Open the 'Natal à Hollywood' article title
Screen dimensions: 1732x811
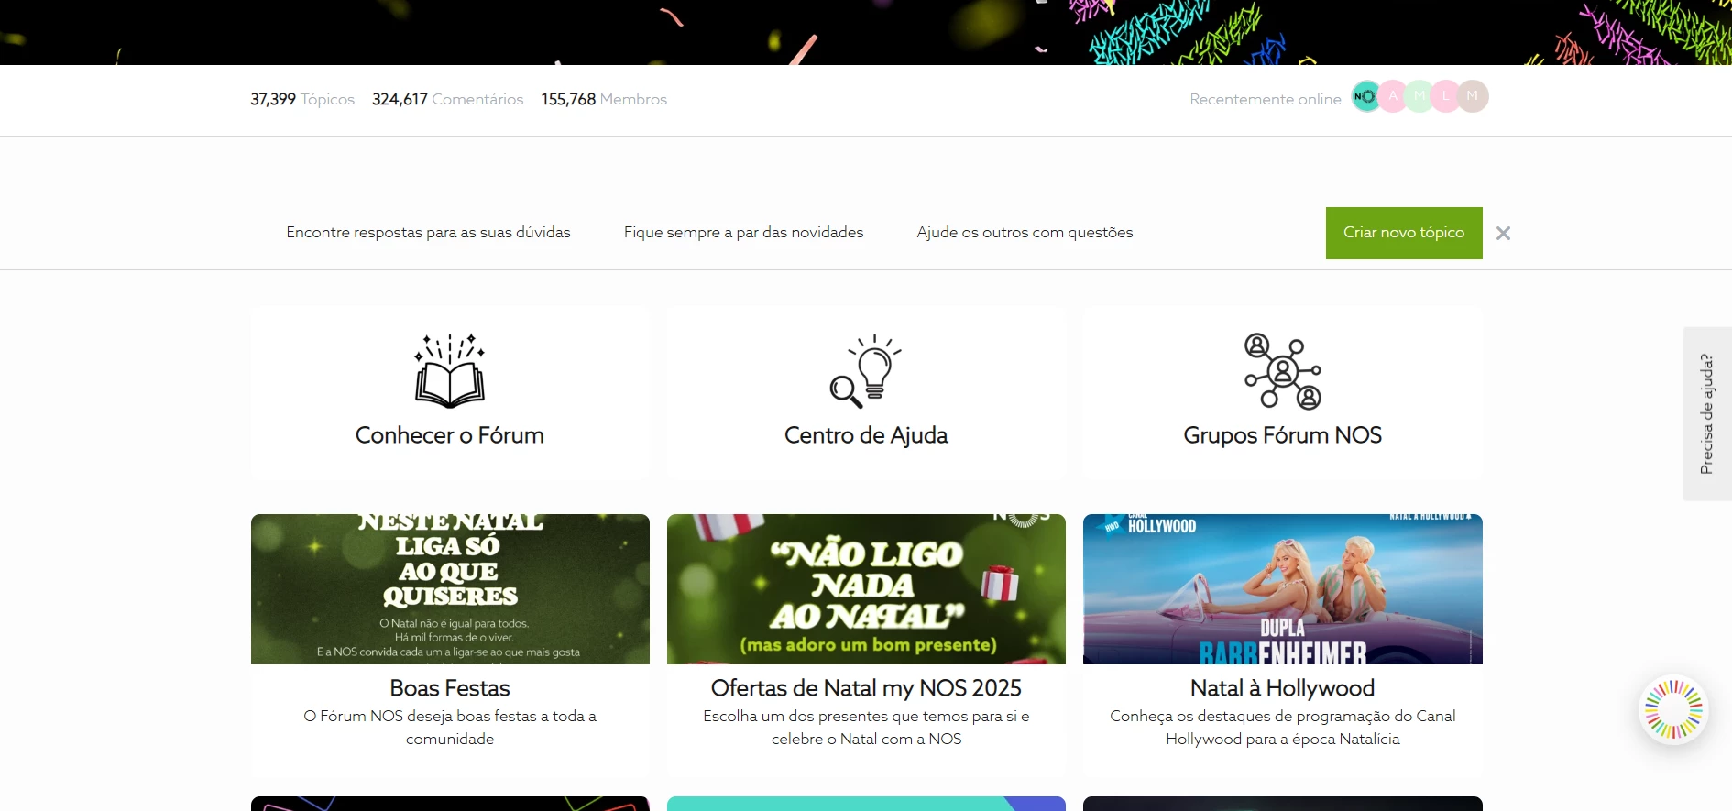coord(1283,688)
